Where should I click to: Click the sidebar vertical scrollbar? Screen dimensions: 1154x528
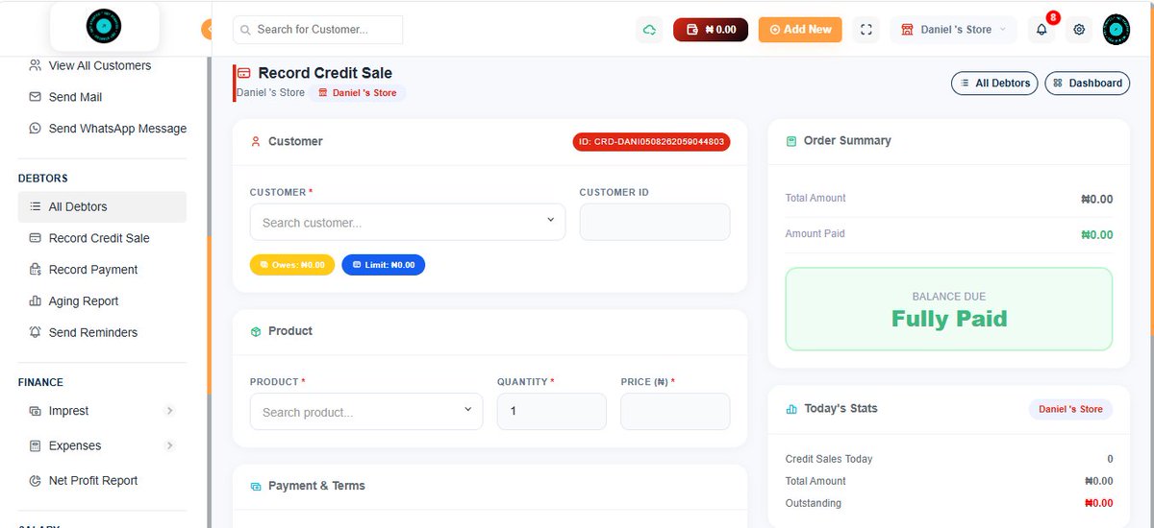pyautogui.click(x=209, y=317)
